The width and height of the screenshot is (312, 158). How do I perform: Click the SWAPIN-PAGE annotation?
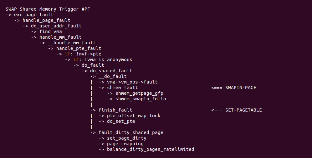click(x=241, y=88)
